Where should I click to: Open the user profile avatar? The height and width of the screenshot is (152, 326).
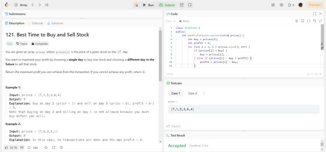300,5
